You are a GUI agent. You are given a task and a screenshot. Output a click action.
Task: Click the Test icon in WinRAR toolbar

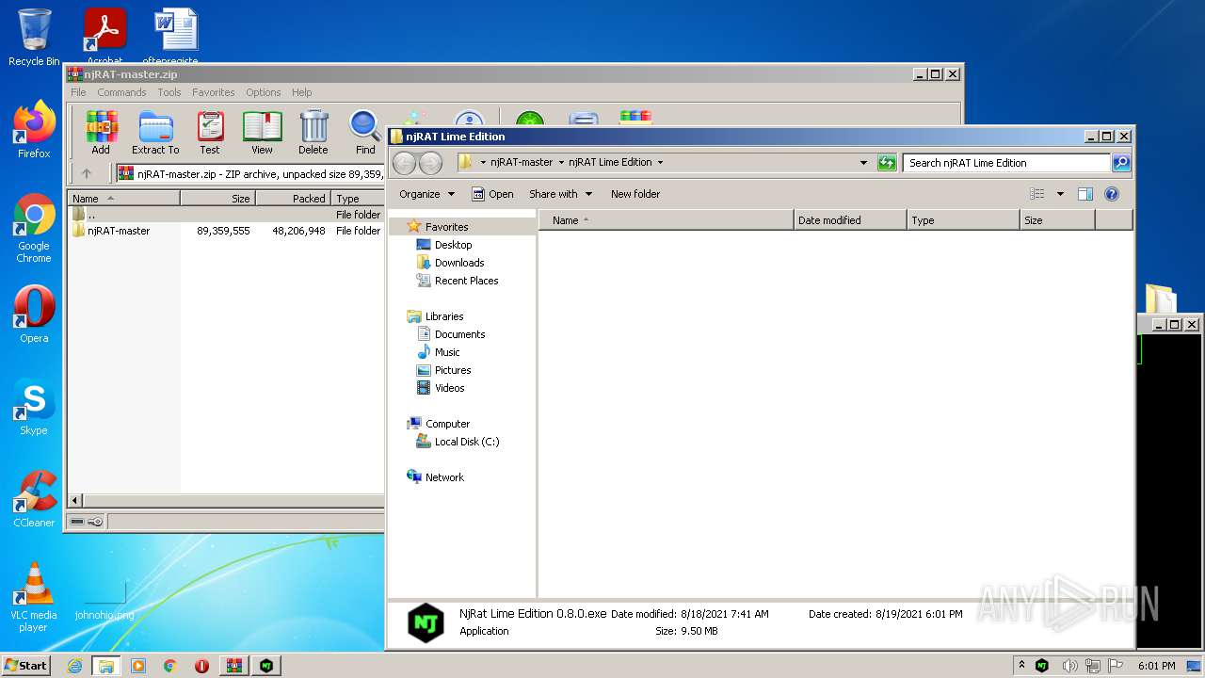(x=210, y=133)
